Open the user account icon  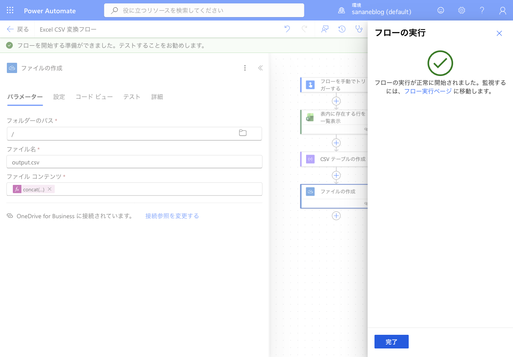(x=503, y=10)
